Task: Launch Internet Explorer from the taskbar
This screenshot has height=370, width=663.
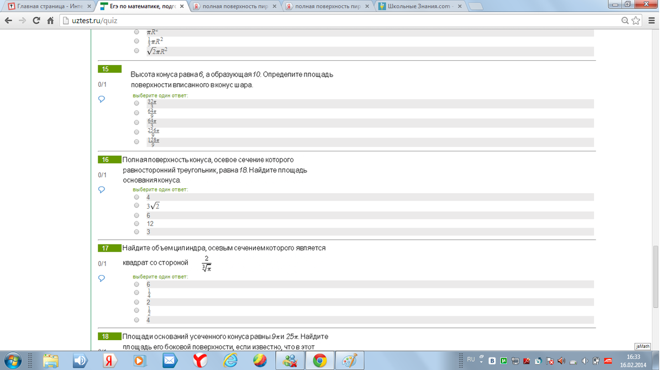Action: tap(229, 361)
